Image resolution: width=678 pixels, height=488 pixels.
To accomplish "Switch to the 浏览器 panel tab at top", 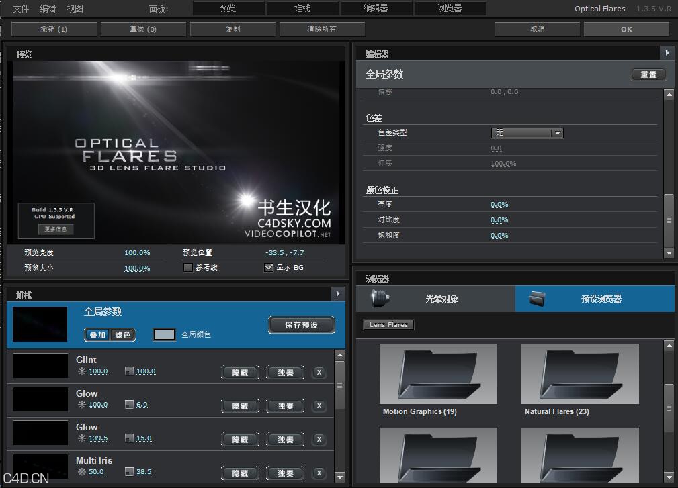I will coord(451,8).
